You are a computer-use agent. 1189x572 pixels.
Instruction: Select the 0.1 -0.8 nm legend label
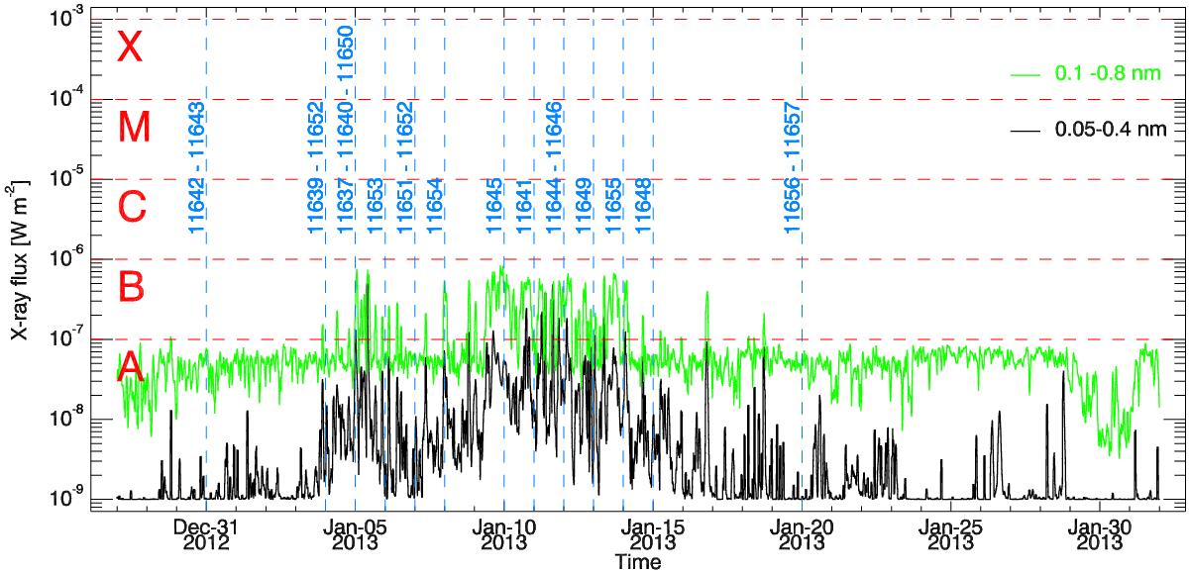1106,75
